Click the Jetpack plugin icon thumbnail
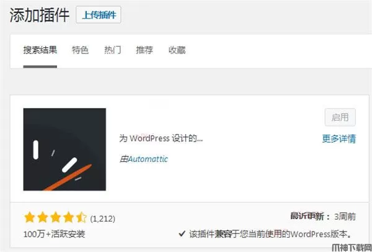This screenshot has height=252, width=372. click(x=64, y=150)
